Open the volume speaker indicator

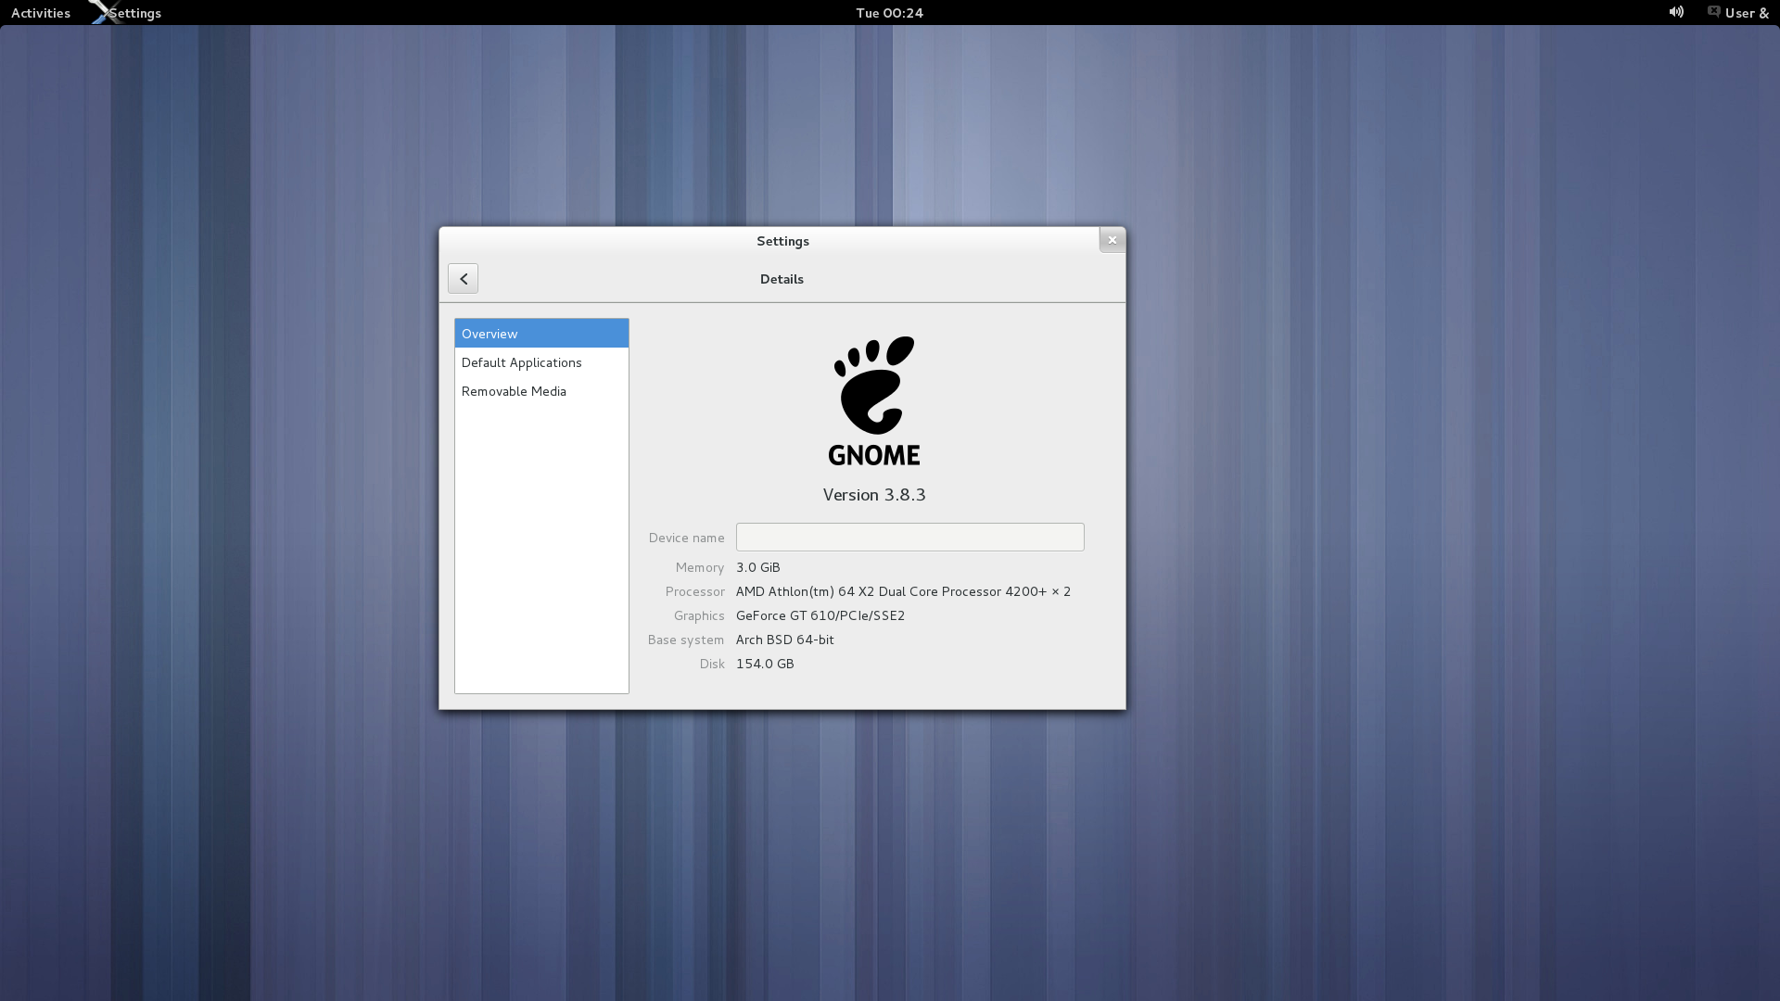[x=1676, y=12]
